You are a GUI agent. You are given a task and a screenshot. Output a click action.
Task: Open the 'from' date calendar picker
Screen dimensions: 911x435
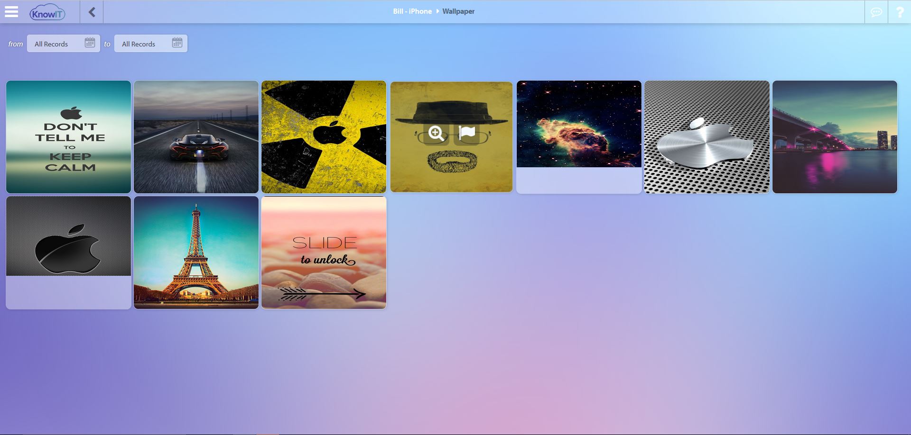[x=90, y=43]
